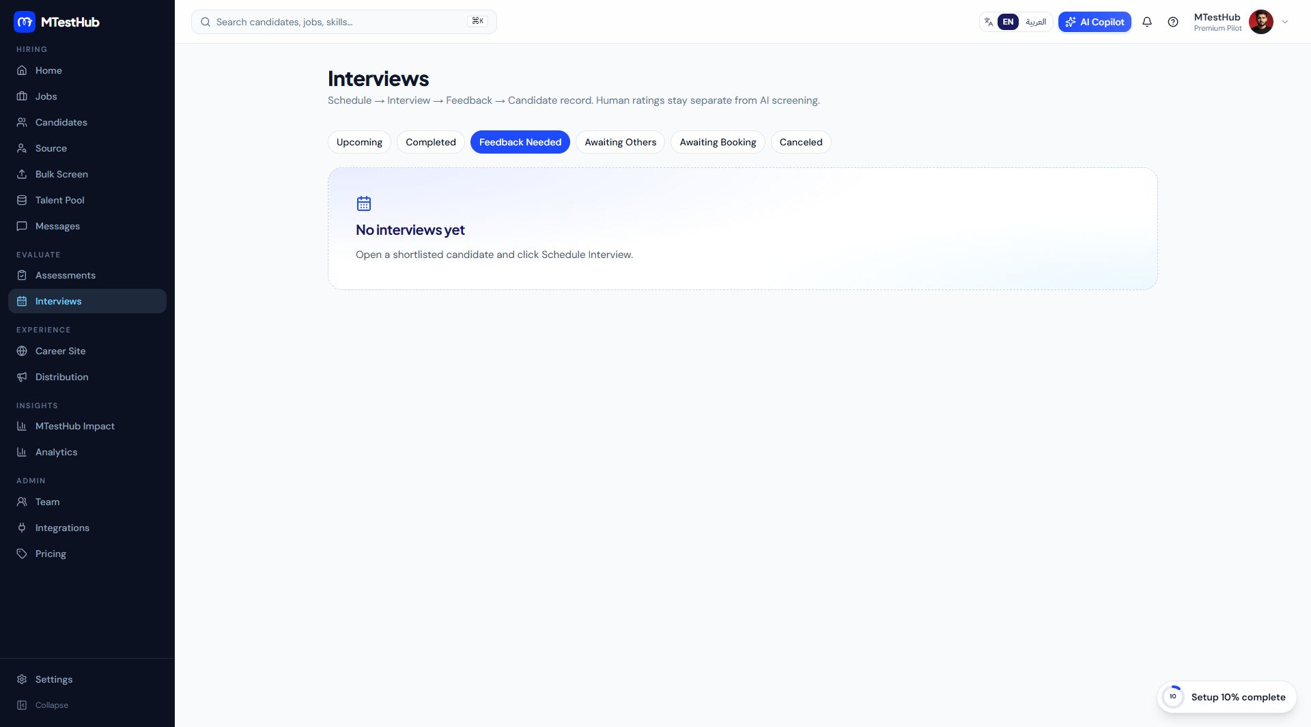Open Assessments in the sidebar
The width and height of the screenshot is (1311, 727).
click(x=87, y=275)
